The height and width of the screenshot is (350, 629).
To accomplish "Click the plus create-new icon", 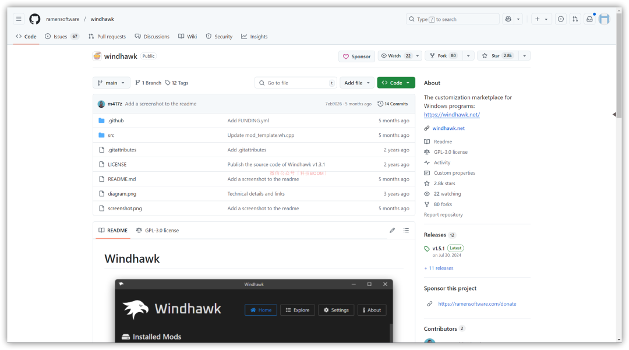I will (537, 19).
